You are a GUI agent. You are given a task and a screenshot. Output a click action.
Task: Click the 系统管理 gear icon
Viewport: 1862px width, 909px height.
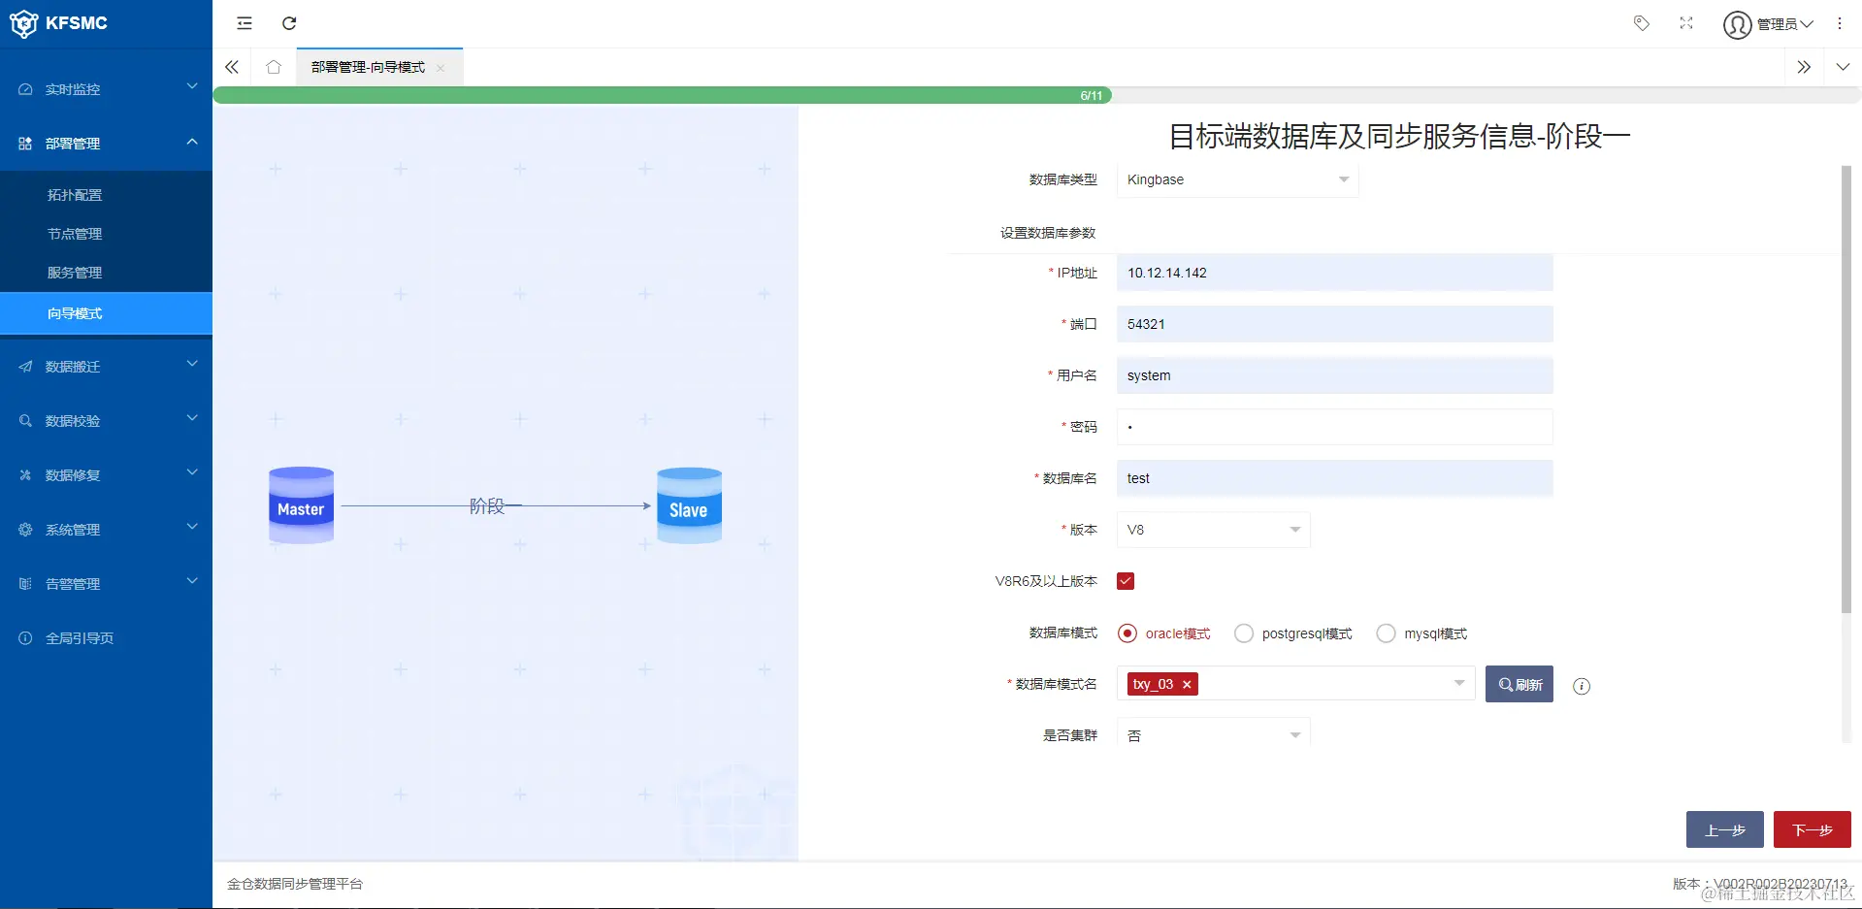(x=25, y=530)
